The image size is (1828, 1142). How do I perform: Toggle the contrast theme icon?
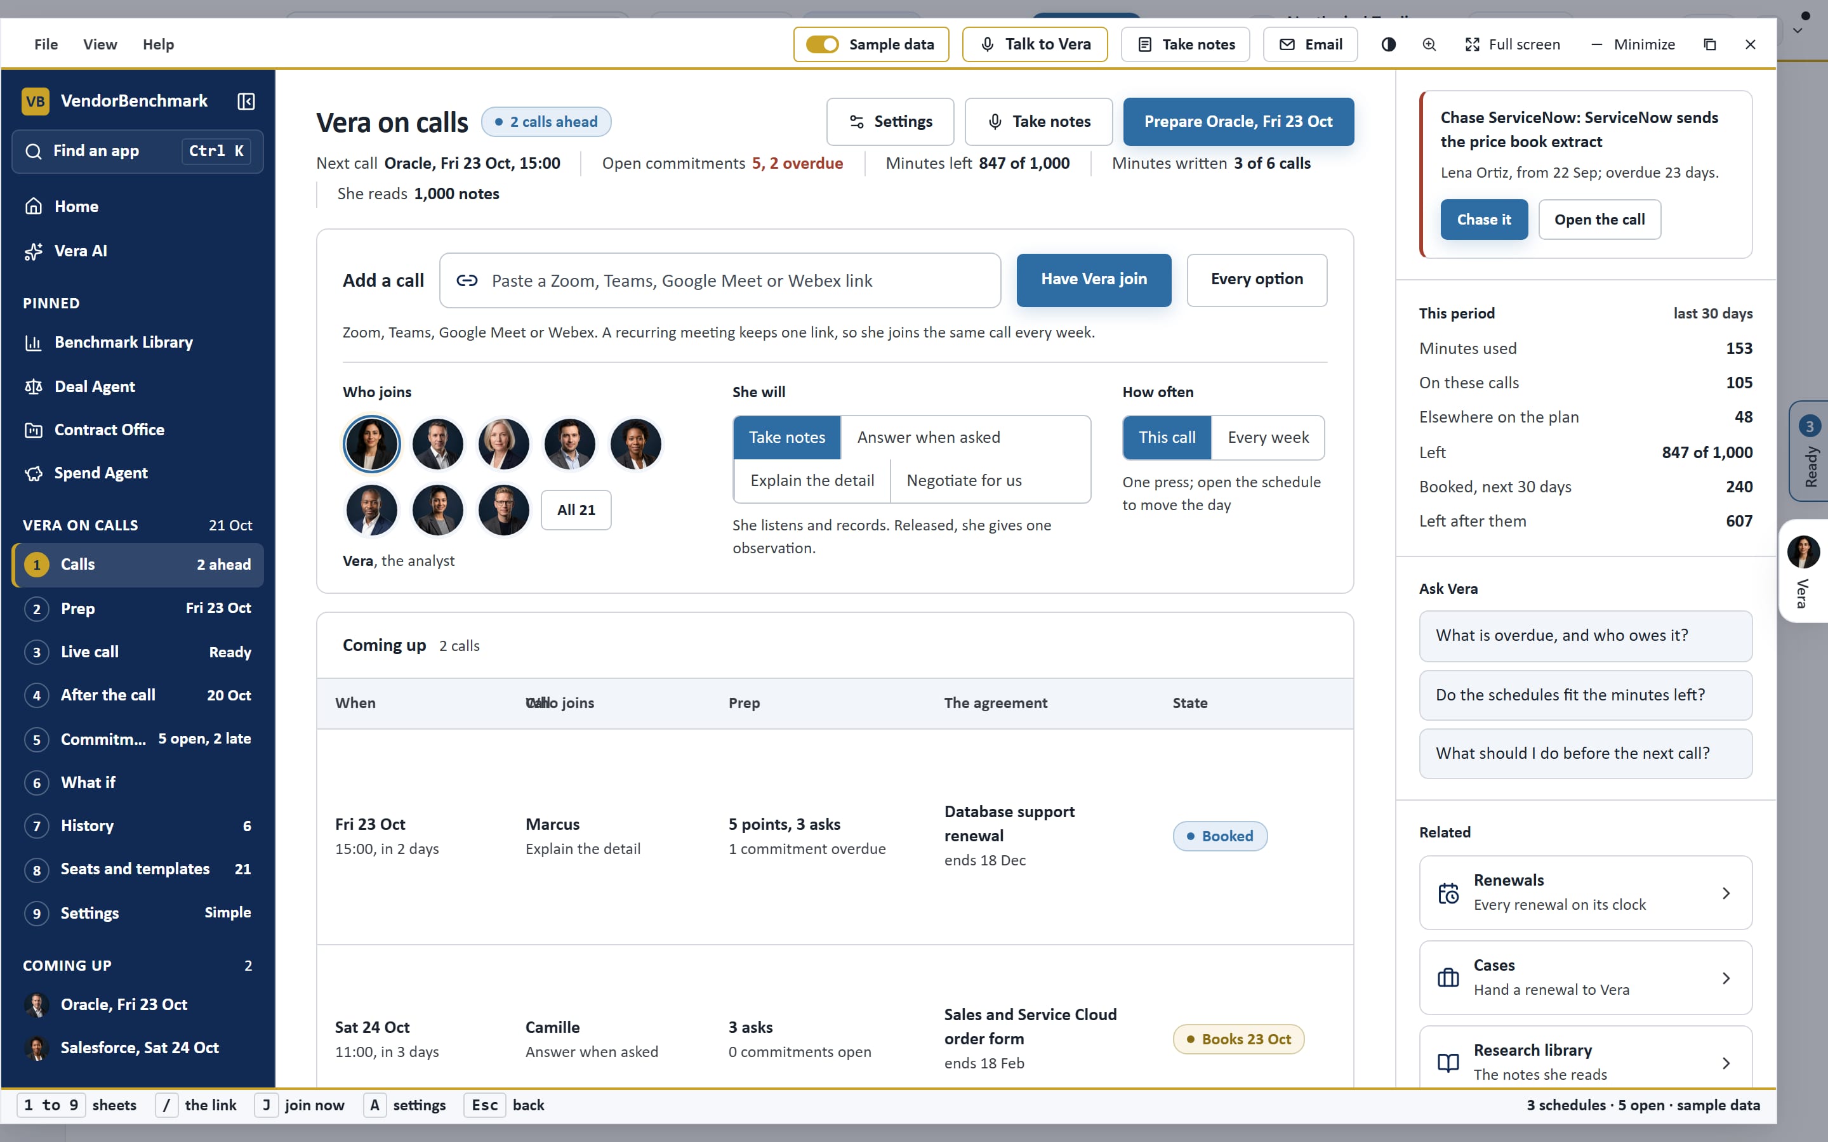click(1388, 44)
